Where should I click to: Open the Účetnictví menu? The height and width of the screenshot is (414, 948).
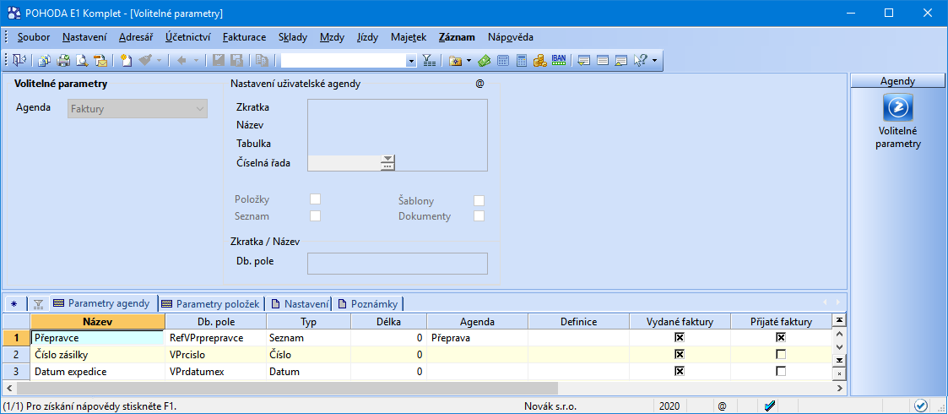click(x=188, y=37)
